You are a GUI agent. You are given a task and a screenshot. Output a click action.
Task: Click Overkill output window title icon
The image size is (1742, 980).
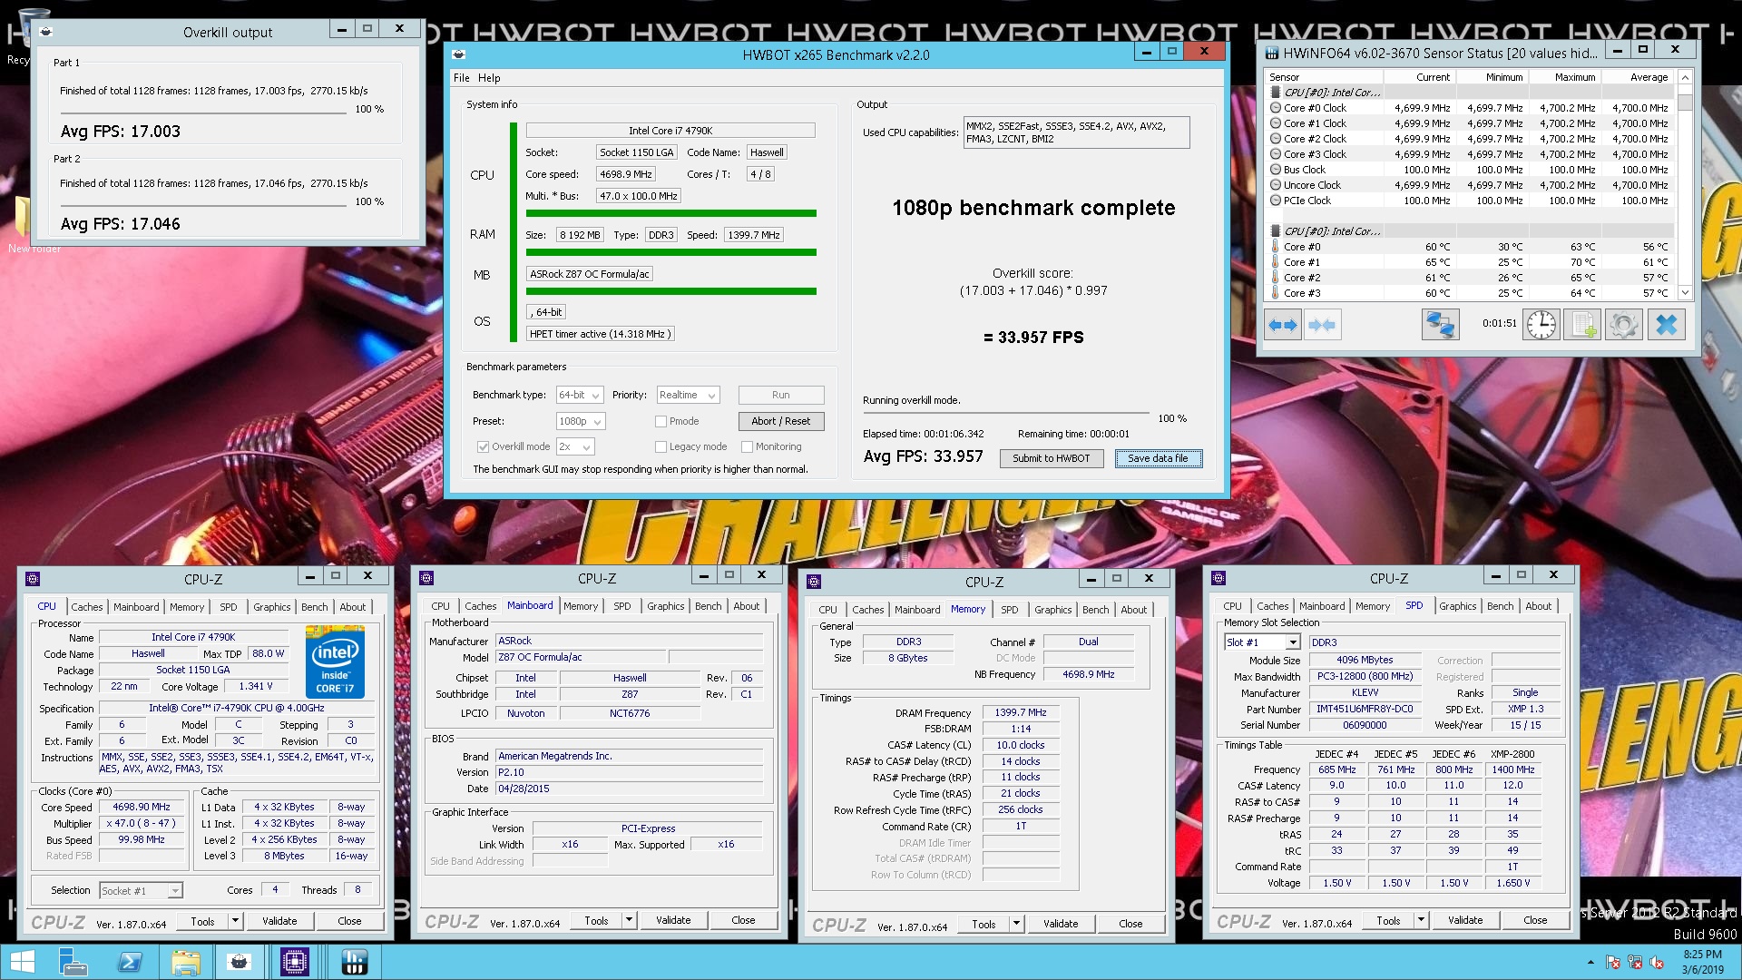[x=45, y=32]
